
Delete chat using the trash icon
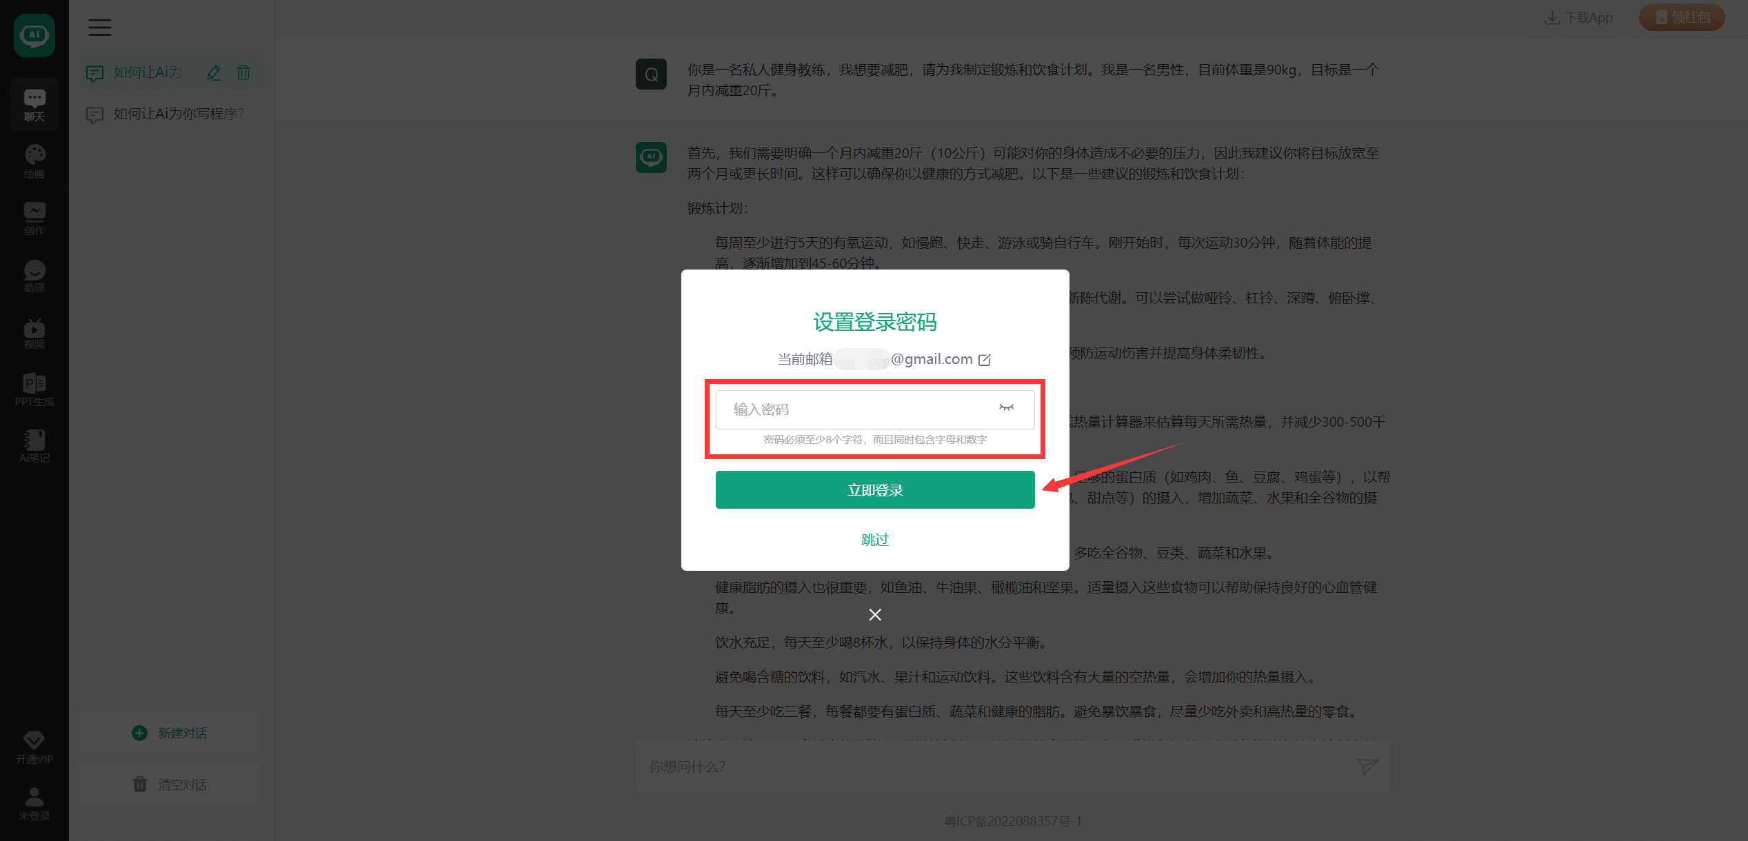pyautogui.click(x=243, y=72)
